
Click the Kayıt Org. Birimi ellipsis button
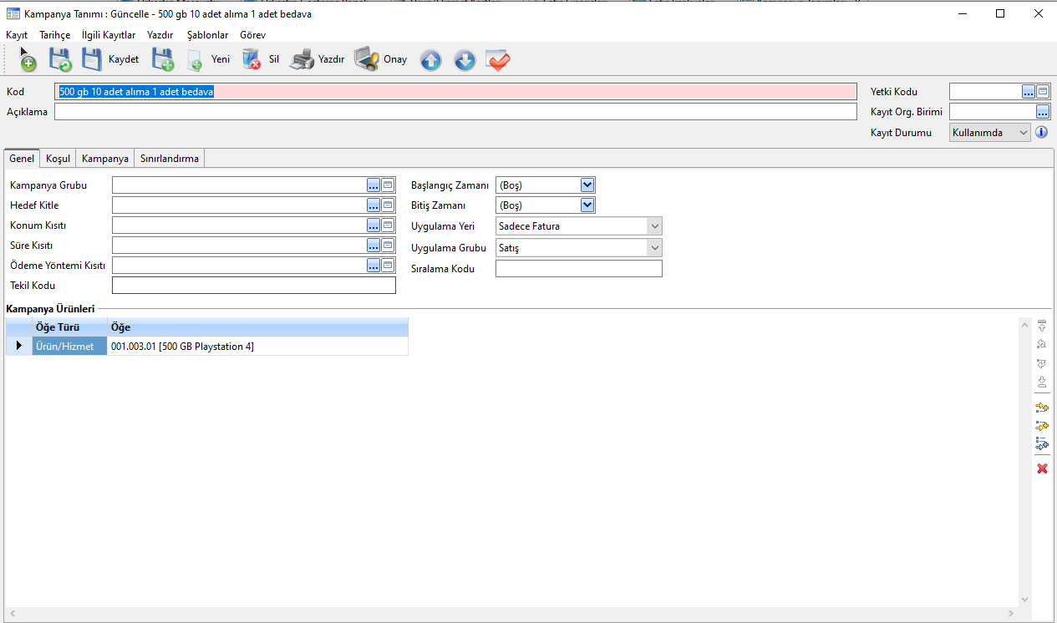[1042, 112]
